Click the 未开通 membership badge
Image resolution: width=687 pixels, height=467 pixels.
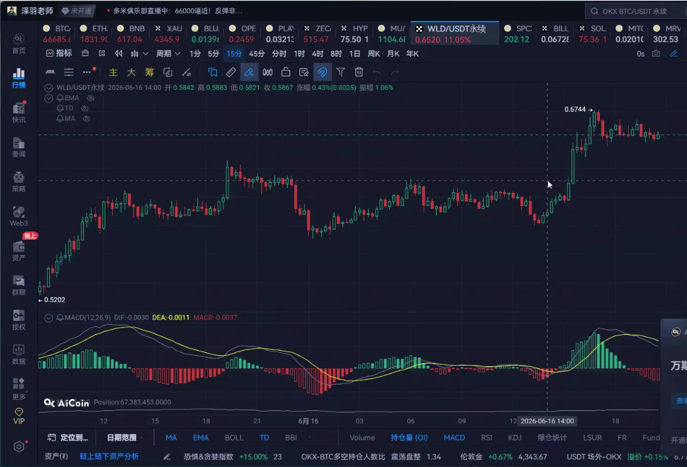click(77, 11)
